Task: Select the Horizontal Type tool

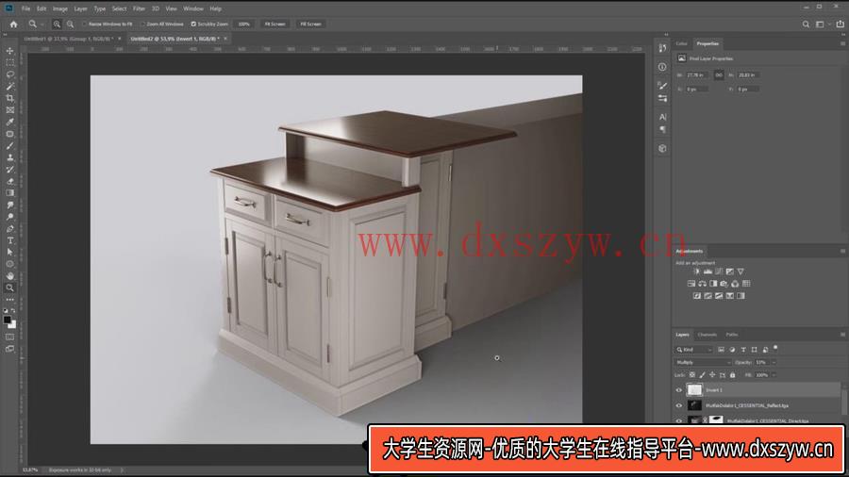Action: [9, 240]
